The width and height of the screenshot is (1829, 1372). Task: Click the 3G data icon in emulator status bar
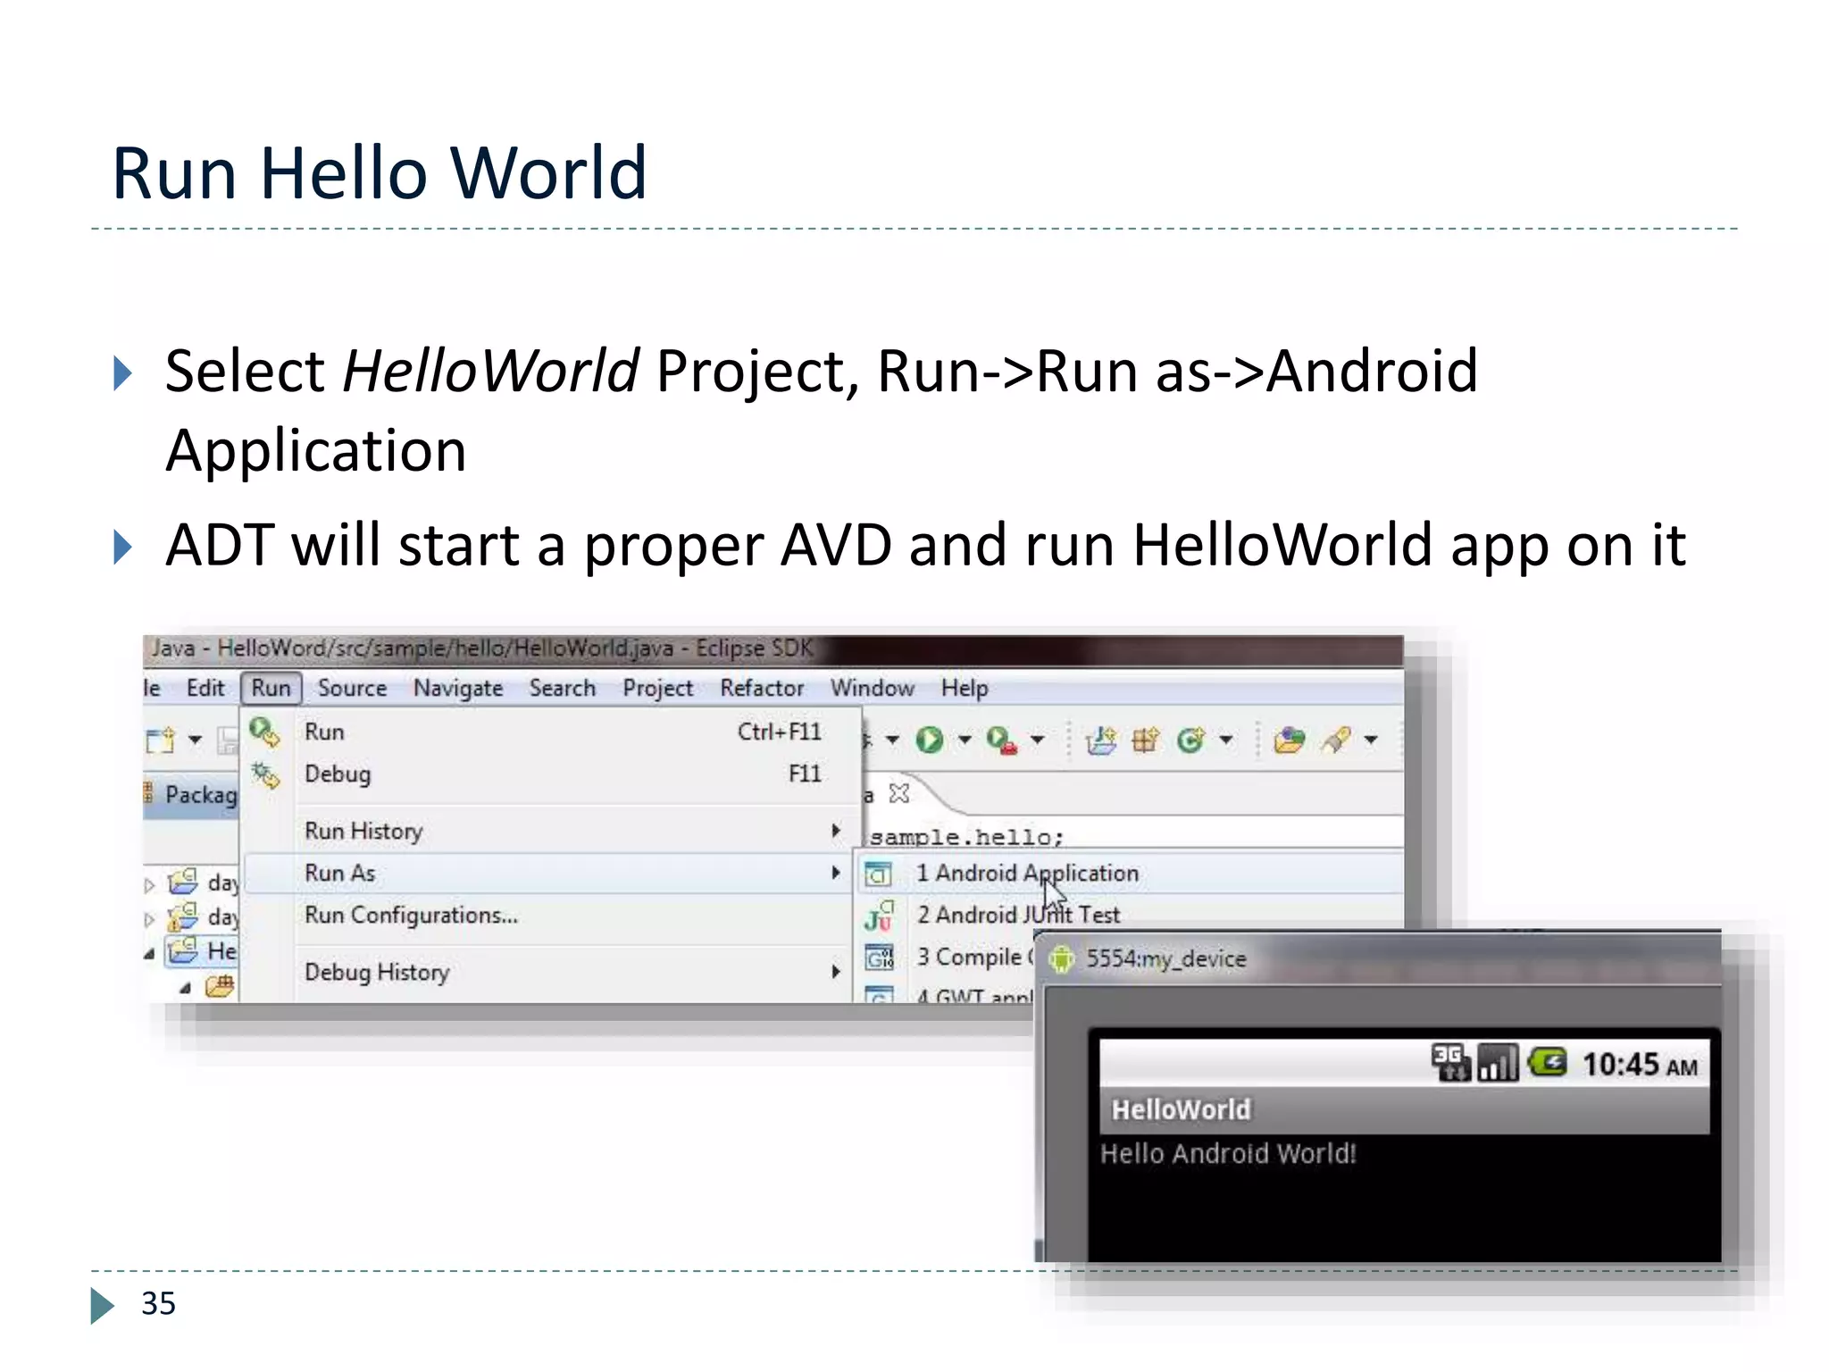(x=1450, y=1063)
